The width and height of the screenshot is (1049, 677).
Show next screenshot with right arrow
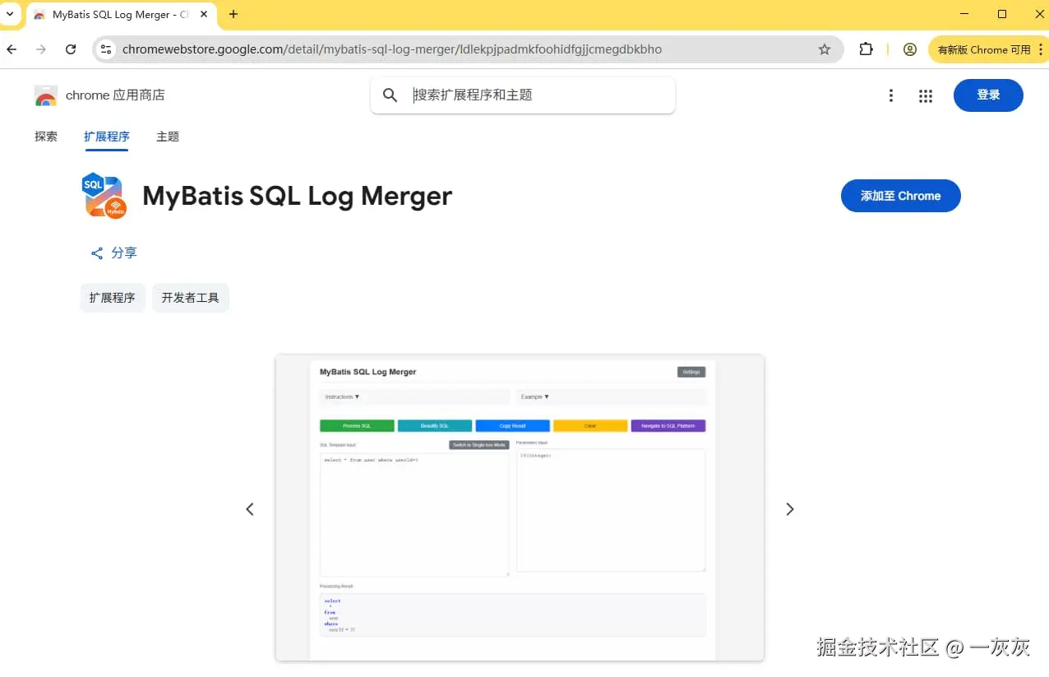790,509
